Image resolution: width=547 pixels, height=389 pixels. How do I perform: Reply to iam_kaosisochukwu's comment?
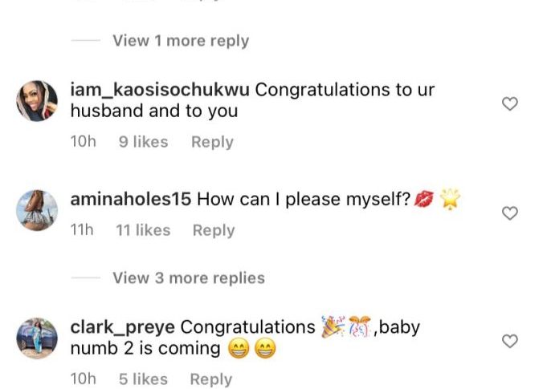[212, 142]
